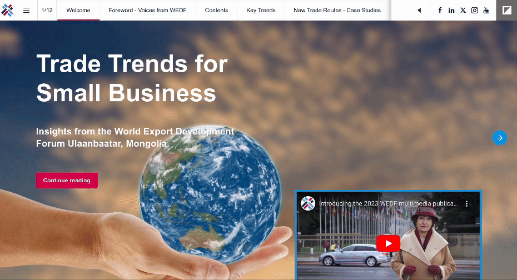The width and height of the screenshot is (517, 280).
Task: Open the video's three-dot options menu
Action: tap(467, 204)
